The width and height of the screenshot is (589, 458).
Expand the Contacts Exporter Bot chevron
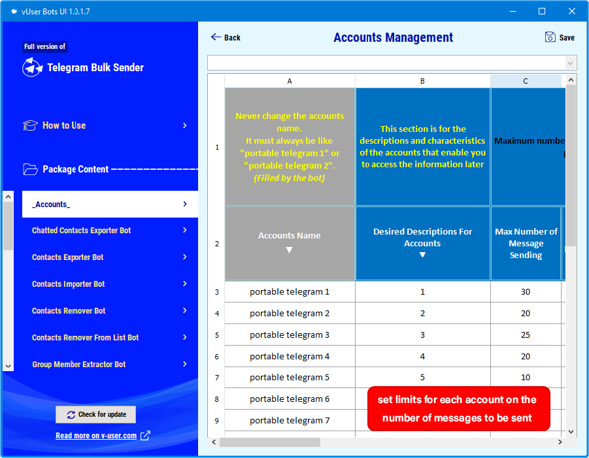[185, 257]
